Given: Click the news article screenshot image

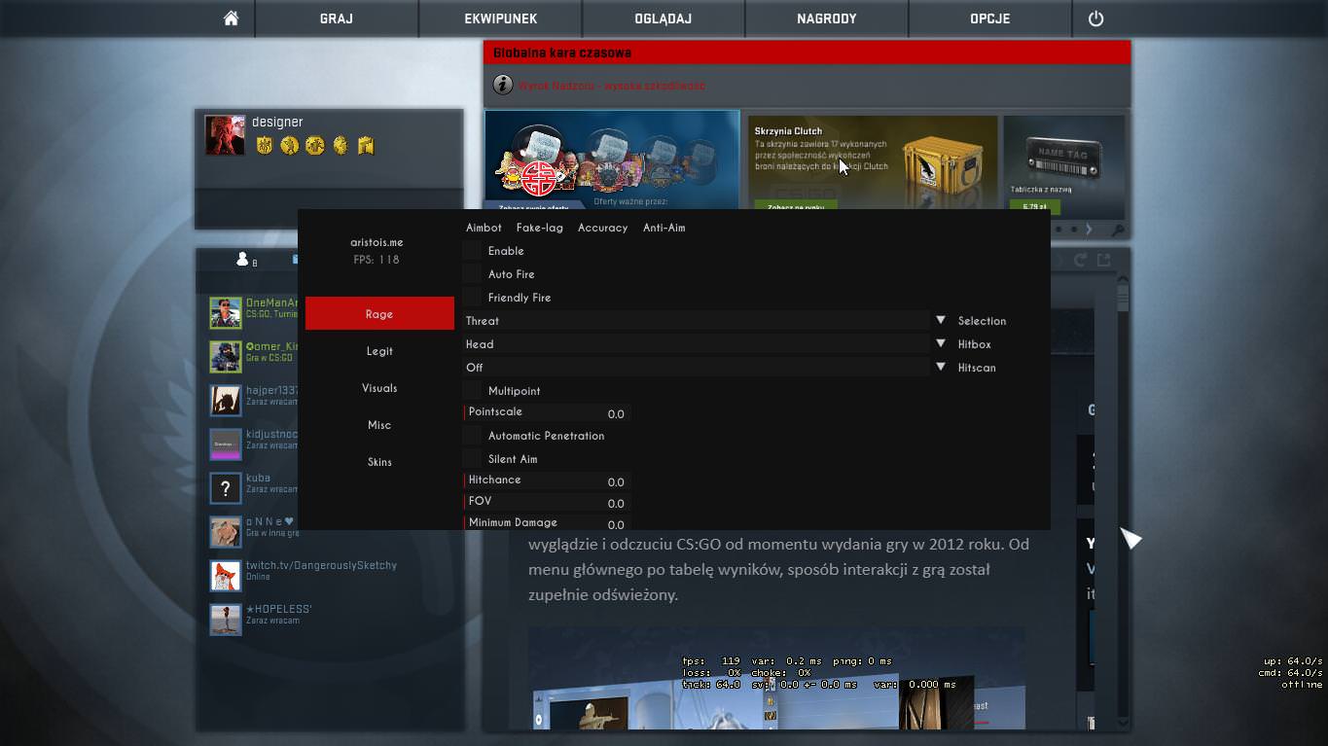Looking at the screenshot, I should (x=776, y=678).
